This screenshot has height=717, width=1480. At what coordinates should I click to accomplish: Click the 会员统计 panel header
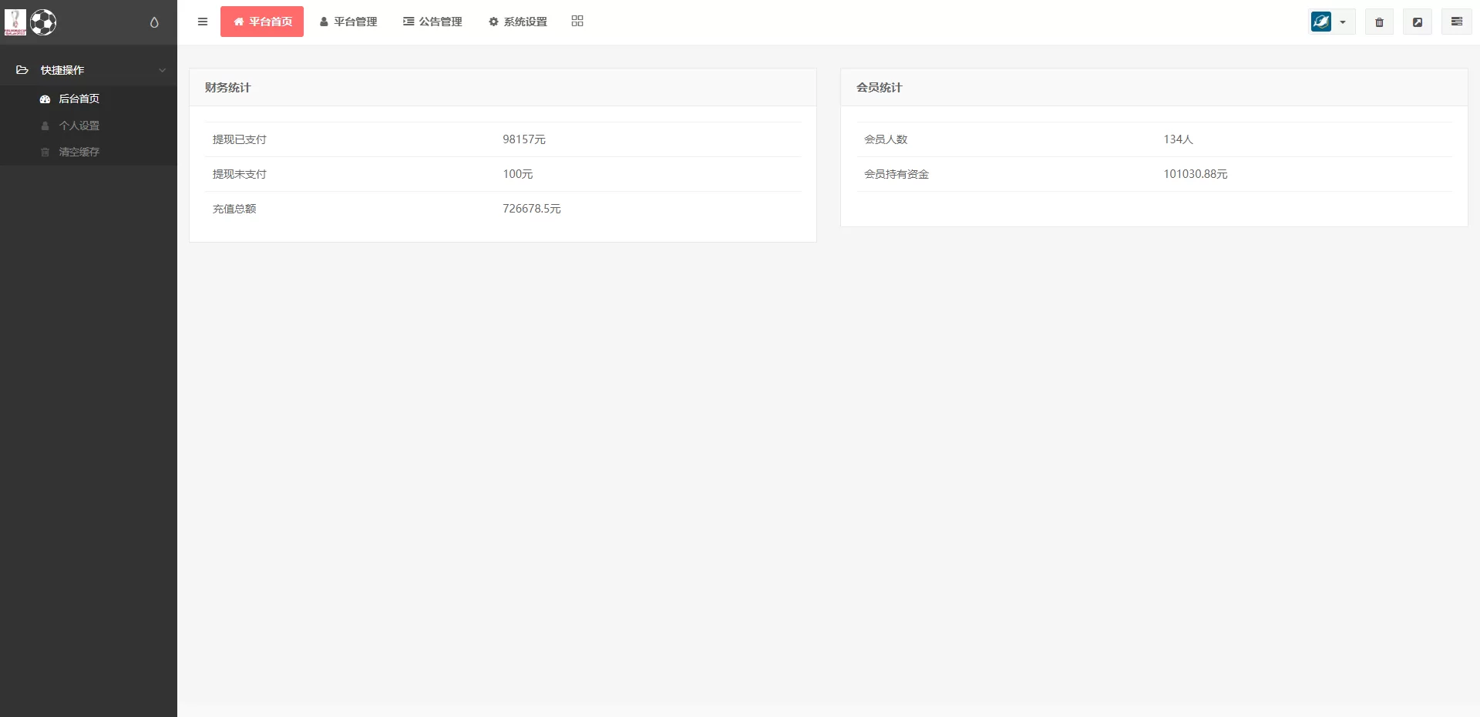1154,88
